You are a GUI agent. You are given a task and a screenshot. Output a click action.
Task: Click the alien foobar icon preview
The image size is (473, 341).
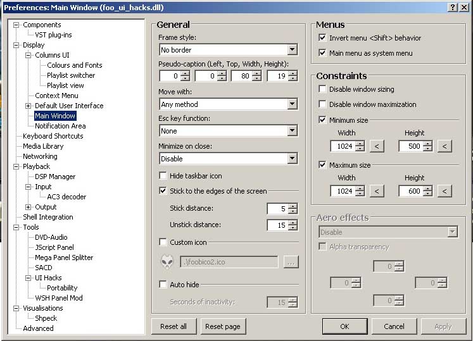pyautogui.click(x=167, y=261)
